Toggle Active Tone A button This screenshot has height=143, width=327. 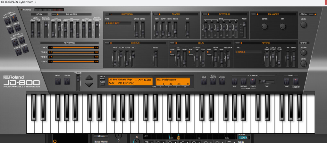(x=15, y=43)
